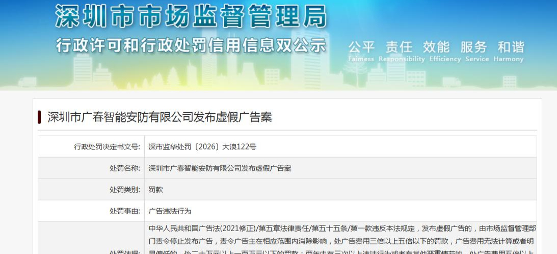
Task: Click the 行政处罚决定书文号 field label
Action: 107,146
